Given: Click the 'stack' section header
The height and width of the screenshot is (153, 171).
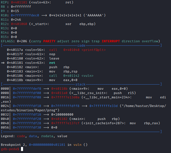Looking at the screenshot, I should coord(80,85).
